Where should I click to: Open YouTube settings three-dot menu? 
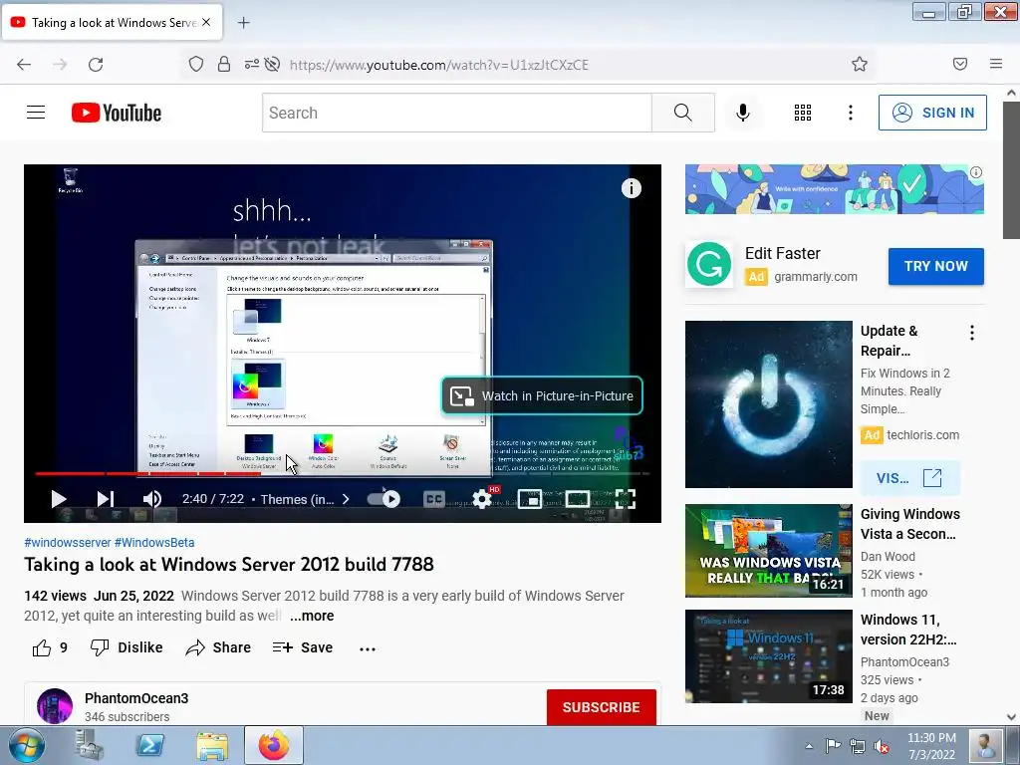[x=851, y=113]
